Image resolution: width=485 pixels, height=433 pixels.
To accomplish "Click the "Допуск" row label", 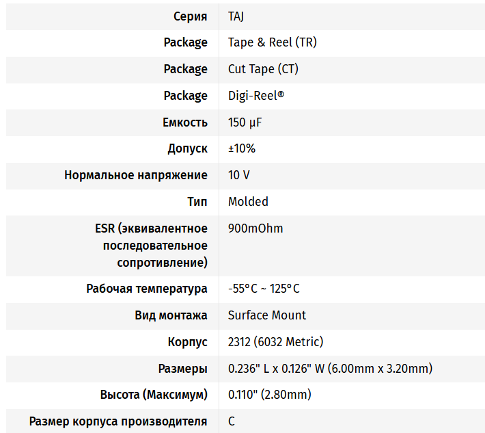I will tap(187, 148).
